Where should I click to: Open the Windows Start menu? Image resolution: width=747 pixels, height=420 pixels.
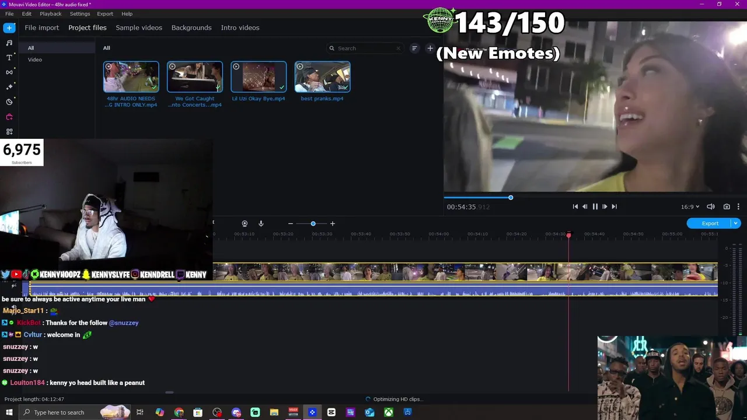(x=9, y=412)
